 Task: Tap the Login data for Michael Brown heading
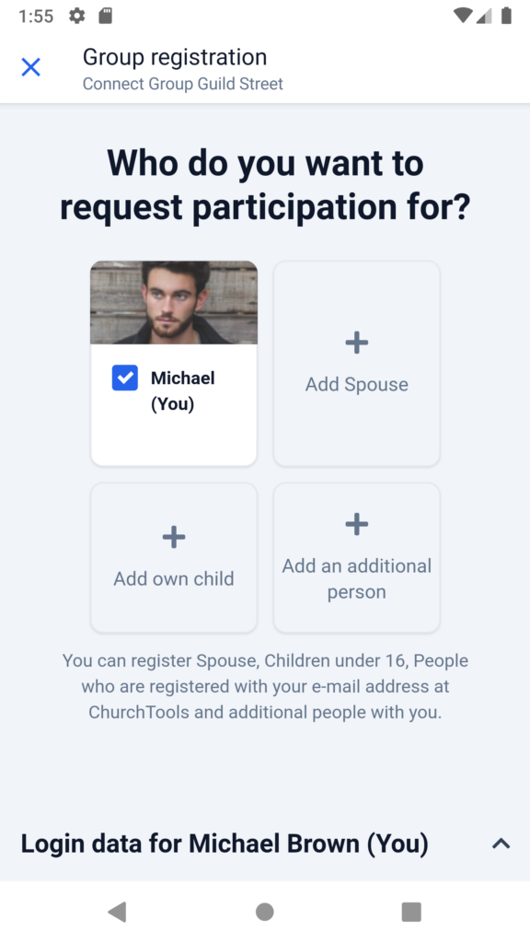[x=225, y=844]
